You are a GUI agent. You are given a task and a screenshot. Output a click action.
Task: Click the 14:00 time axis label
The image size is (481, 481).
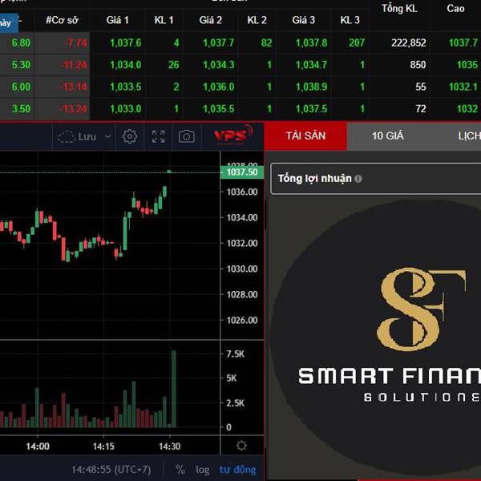(38, 446)
